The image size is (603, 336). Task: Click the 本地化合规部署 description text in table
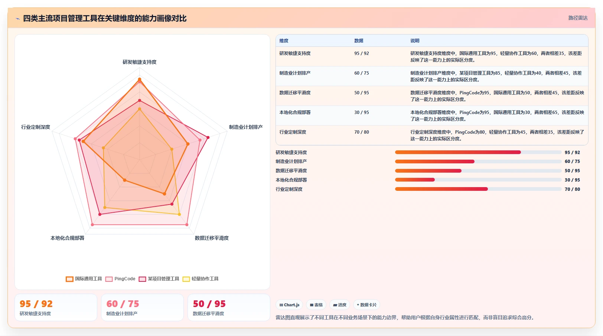497,116
